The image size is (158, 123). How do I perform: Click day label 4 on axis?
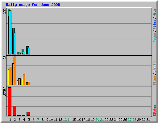[x=24, y=120]
